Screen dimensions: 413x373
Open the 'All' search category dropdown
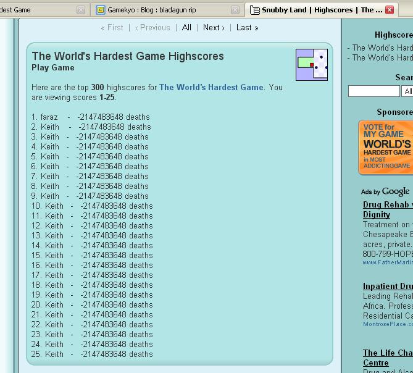[407, 91]
